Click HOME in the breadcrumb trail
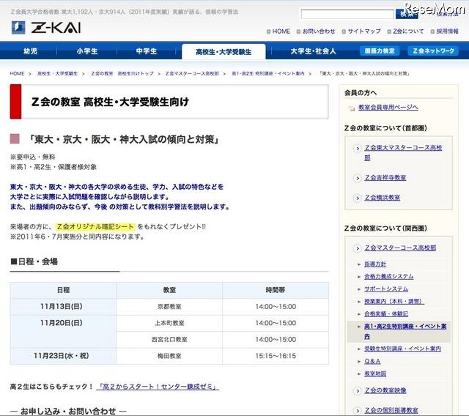469x416 pixels. point(17,73)
